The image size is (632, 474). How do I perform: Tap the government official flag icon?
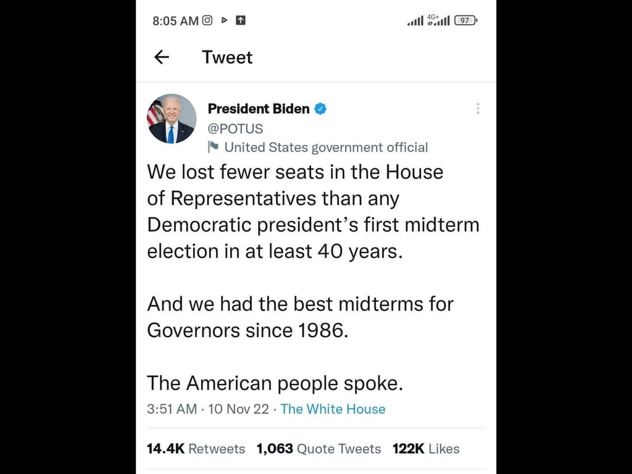tap(214, 147)
